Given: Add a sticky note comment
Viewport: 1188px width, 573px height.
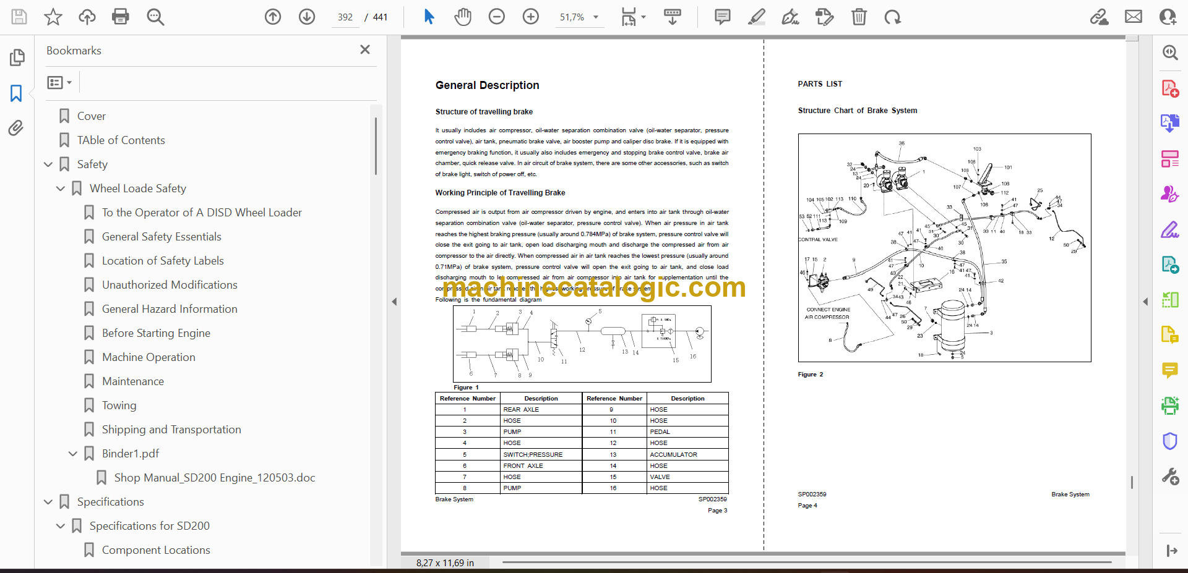Looking at the screenshot, I should [722, 17].
